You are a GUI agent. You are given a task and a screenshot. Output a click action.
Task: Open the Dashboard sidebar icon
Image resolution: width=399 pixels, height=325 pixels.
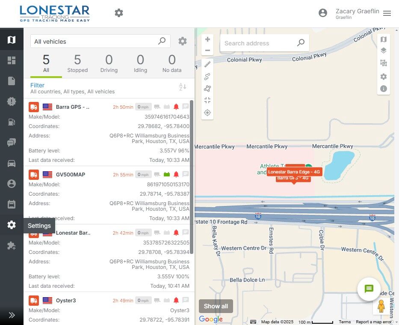[x=12, y=60]
